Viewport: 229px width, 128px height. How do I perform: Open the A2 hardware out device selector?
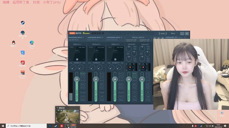coord(159,38)
